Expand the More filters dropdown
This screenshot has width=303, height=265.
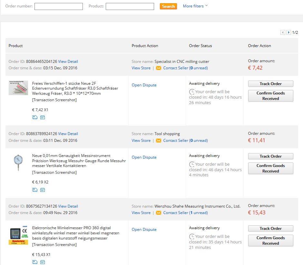pos(195,6)
